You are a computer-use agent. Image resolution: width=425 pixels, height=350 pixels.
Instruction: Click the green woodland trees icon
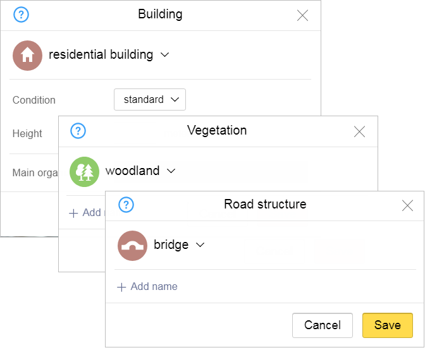coord(84,171)
